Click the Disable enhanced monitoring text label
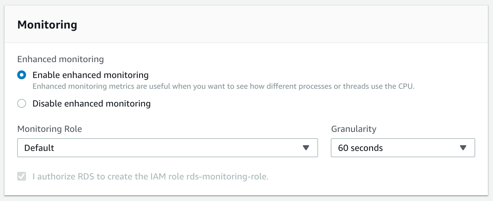Viewport: 493px width, 201px height. (91, 103)
